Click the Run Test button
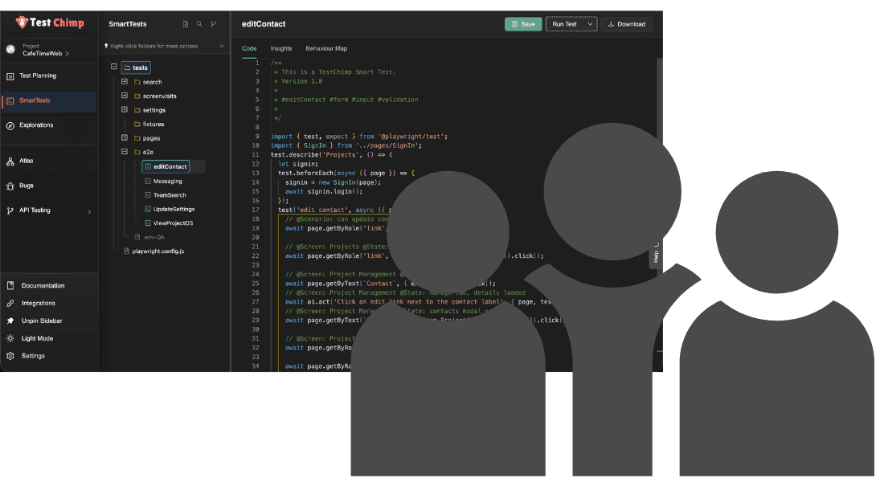The width and height of the screenshot is (884, 486). [x=565, y=24]
